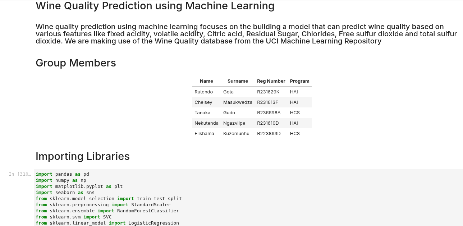The height and width of the screenshot is (226, 463).
Task: Select the Nekutenda table row name
Action: [x=206, y=123]
